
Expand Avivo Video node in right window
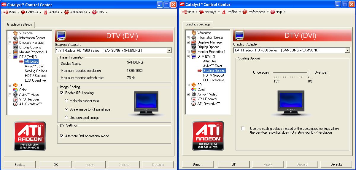pyautogui.click(x=188, y=94)
